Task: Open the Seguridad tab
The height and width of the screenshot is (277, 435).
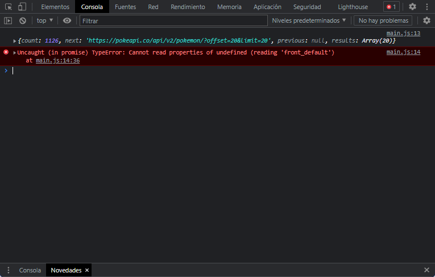Action: (x=307, y=7)
